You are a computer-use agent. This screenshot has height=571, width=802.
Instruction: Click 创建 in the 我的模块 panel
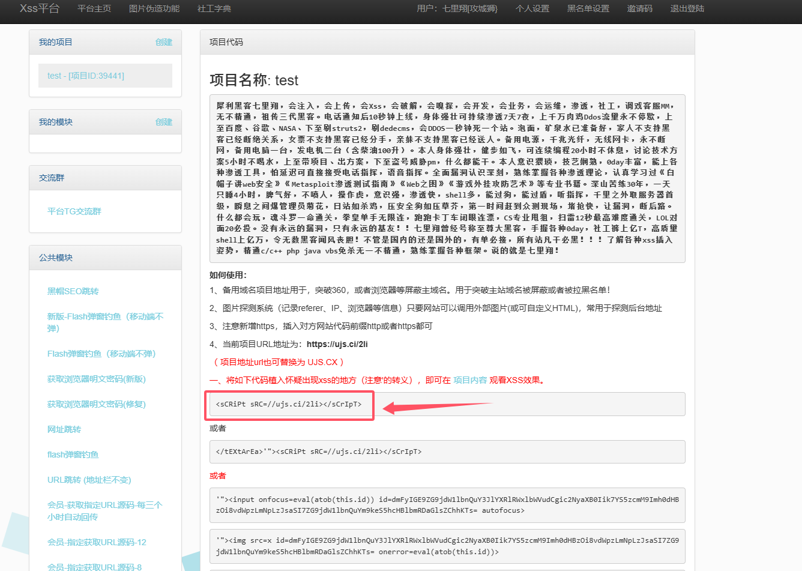coord(164,122)
